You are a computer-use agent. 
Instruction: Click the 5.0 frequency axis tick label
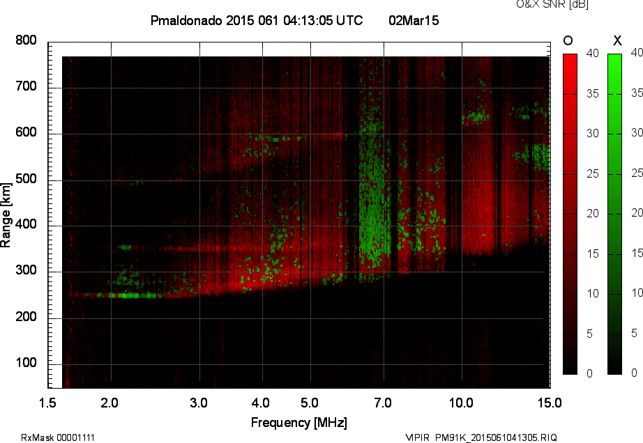click(x=309, y=403)
